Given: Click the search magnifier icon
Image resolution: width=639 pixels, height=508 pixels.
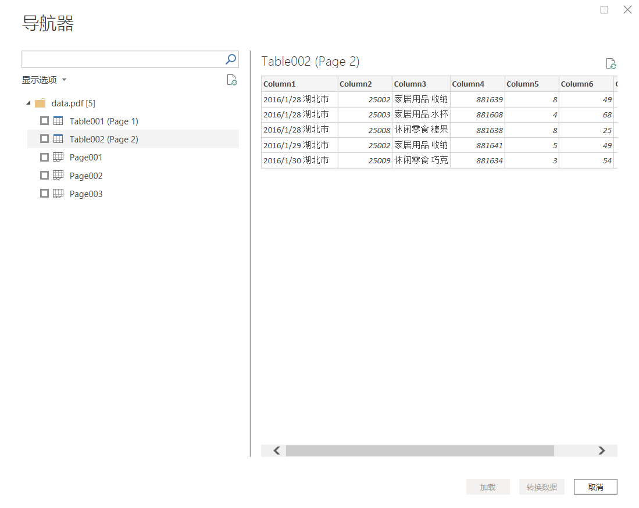Looking at the screenshot, I should point(231,59).
